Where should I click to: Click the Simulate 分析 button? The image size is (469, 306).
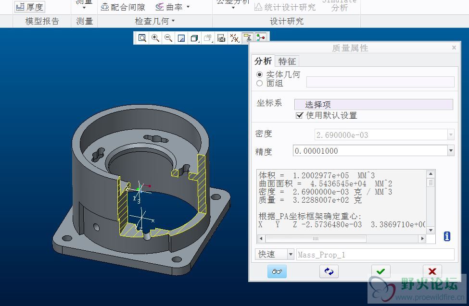pos(340,5)
